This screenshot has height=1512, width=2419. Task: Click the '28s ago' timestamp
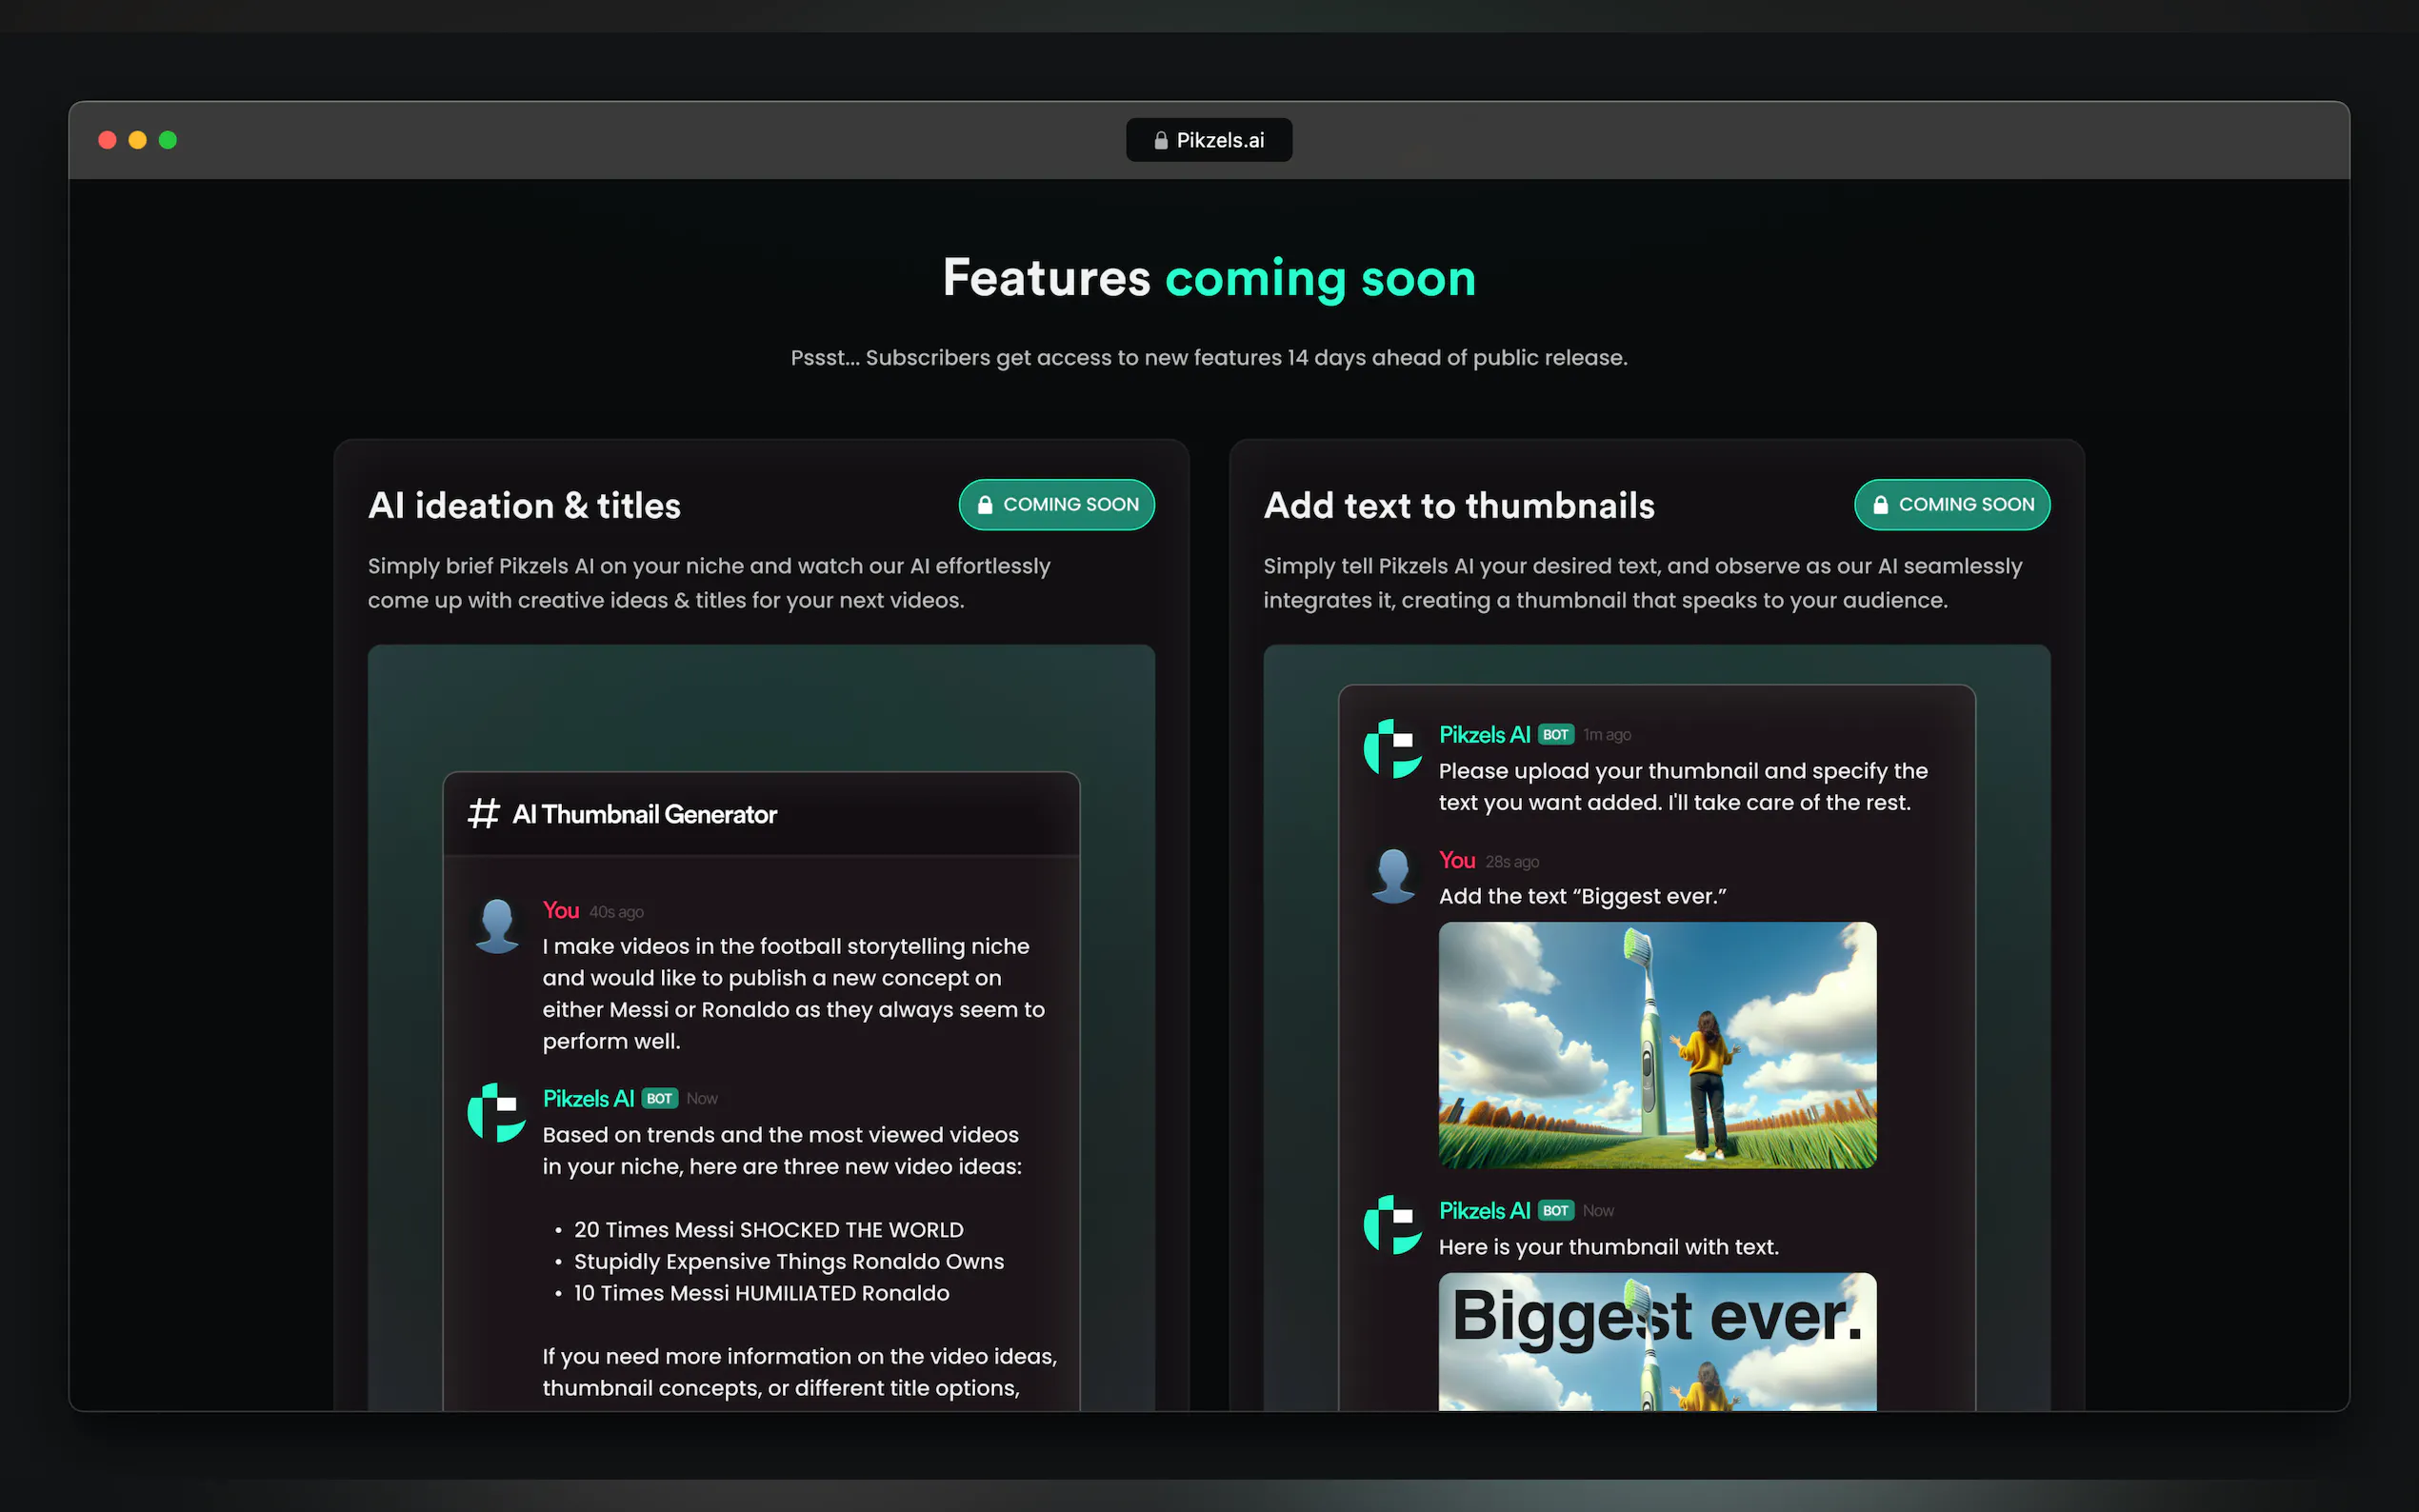tap(1511, 862)
